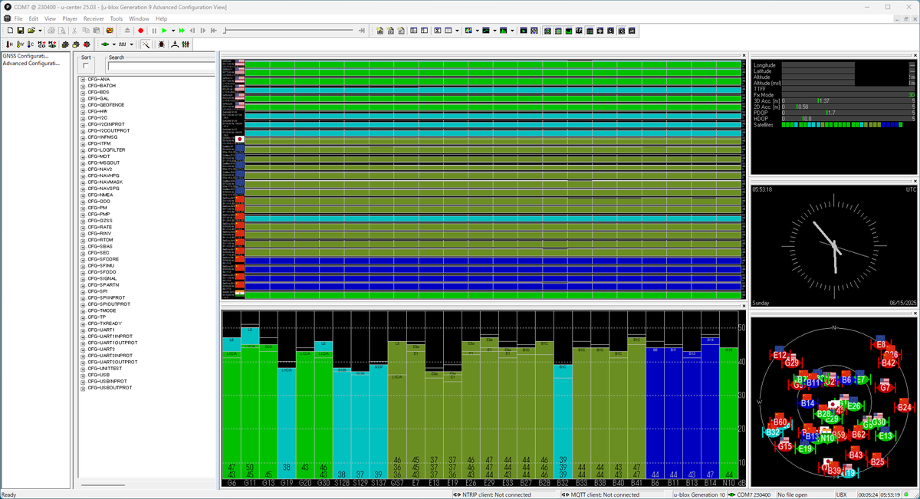Select the CFG-QZSS tree item label
Viewport: 920px width, 499px height.
click(x=100, y=221)
